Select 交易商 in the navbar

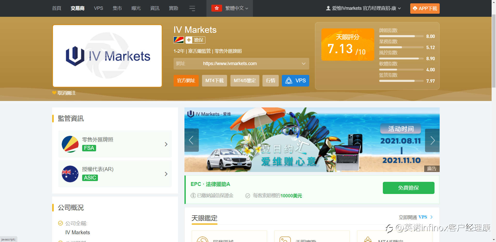pos(78,8)
